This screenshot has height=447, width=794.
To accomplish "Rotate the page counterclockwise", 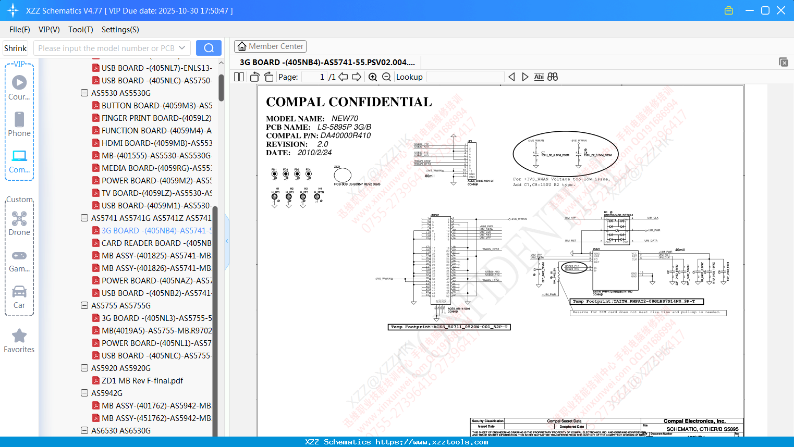I will click(255, 77).
